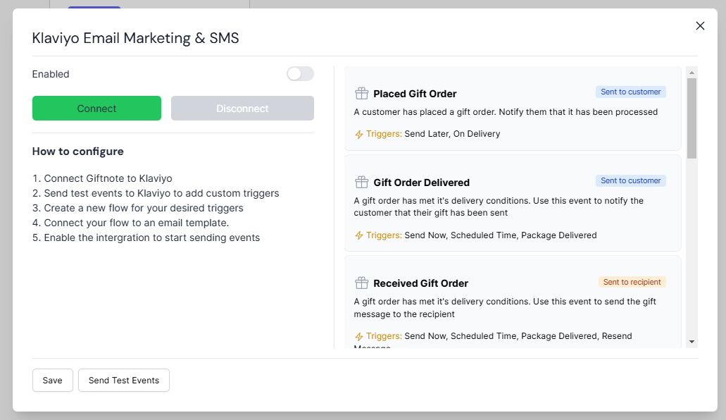This screenshot has height=420, width=726.
Task: Click the scrollbar down arrow in events list
Action: [x=691, y=342]
